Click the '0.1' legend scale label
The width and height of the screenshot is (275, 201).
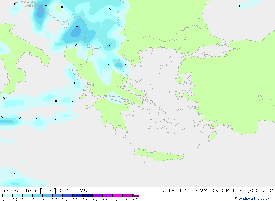[5, 199]
